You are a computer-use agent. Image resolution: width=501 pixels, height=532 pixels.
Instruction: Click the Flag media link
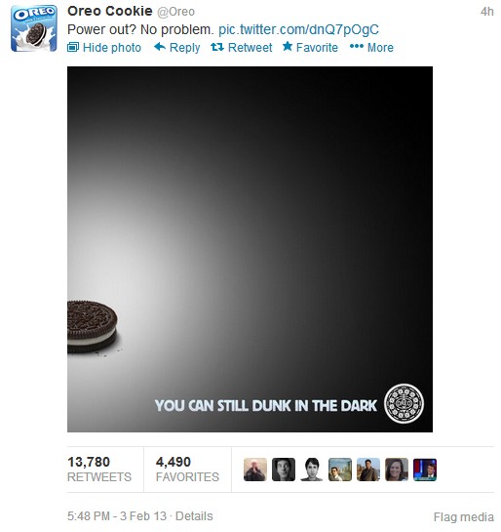[x=463, y=517]
